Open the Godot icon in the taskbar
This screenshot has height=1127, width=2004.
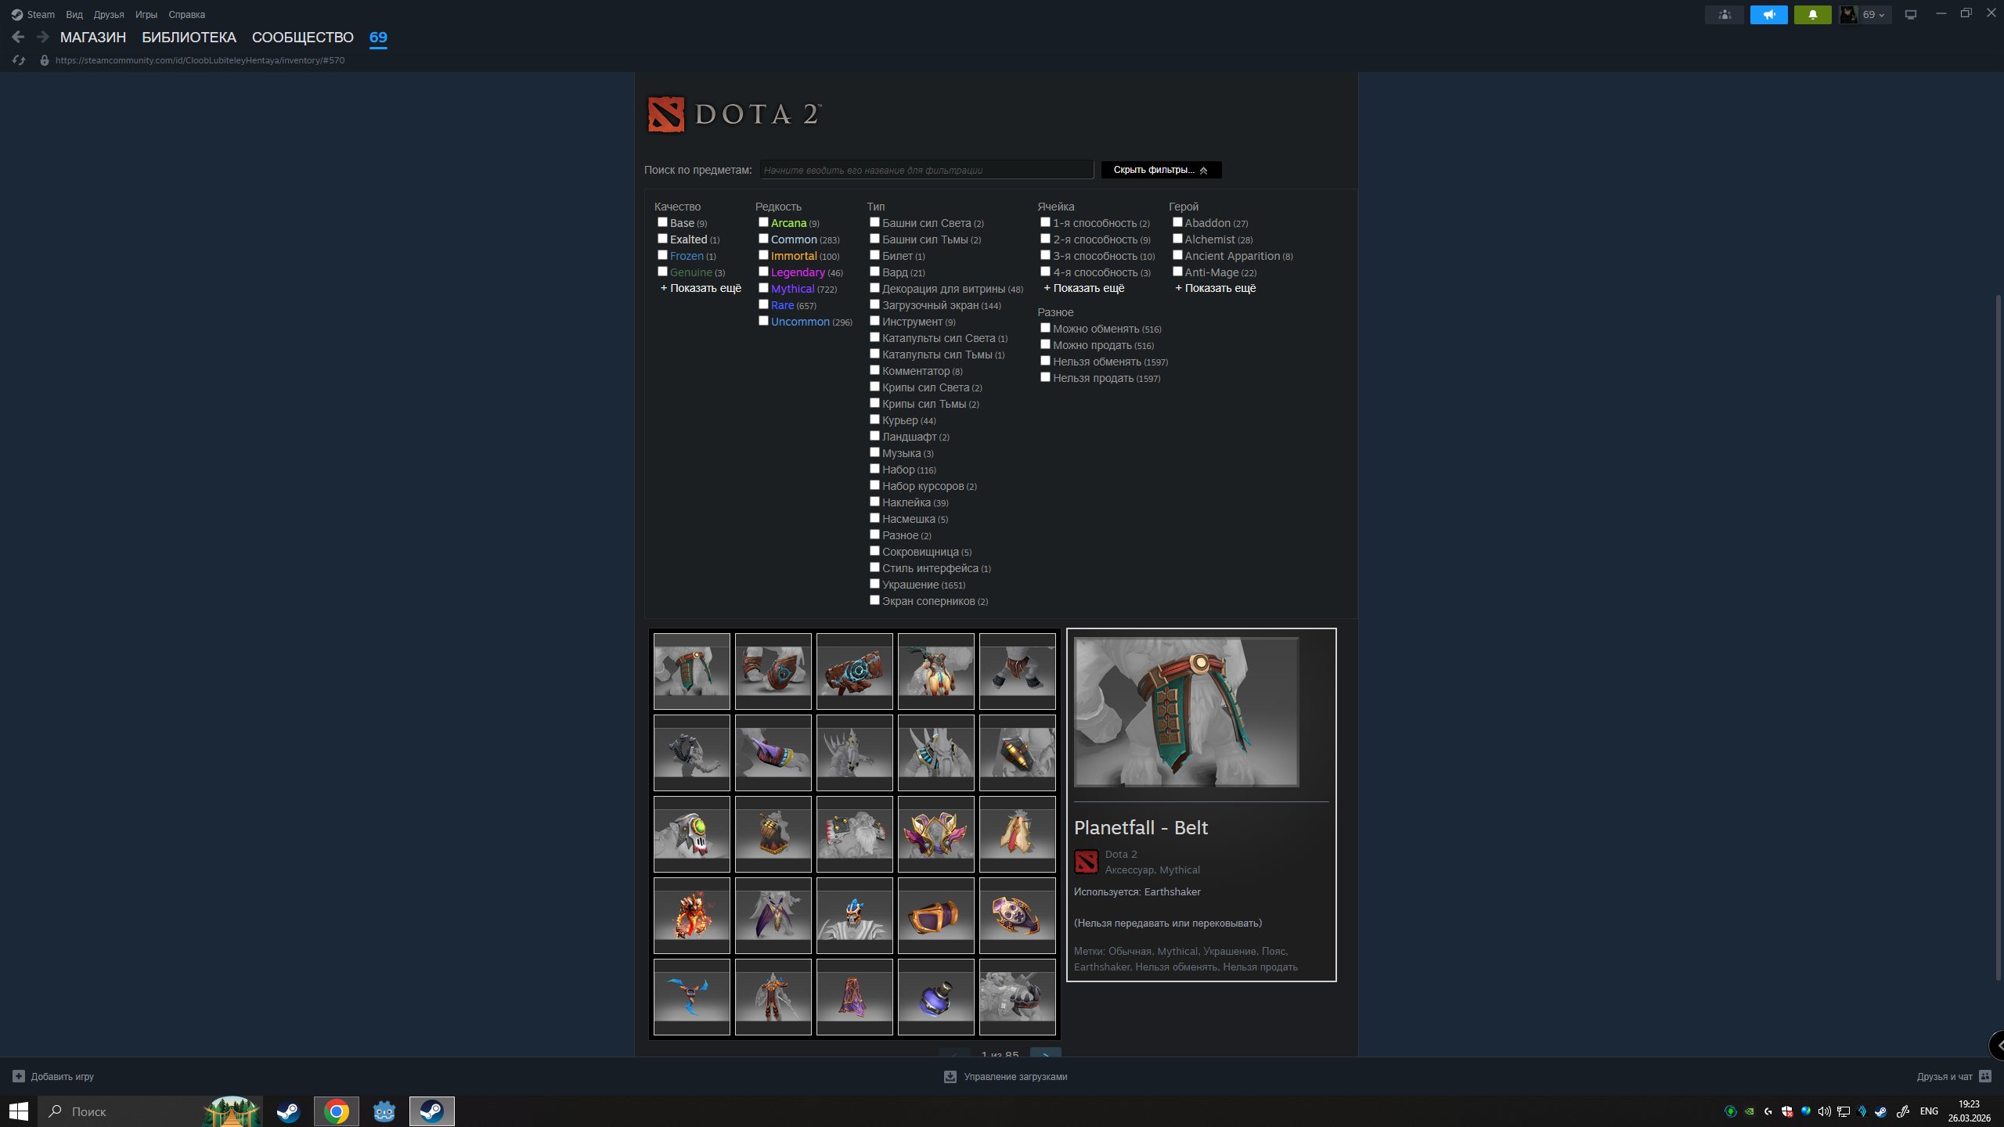[384, 1111]
